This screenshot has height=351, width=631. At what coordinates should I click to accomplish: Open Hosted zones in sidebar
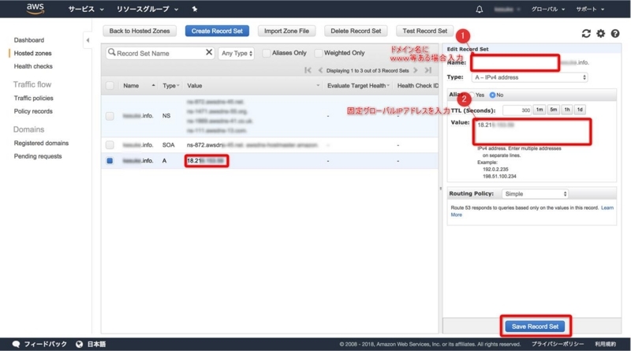click(x=32, y=53)
